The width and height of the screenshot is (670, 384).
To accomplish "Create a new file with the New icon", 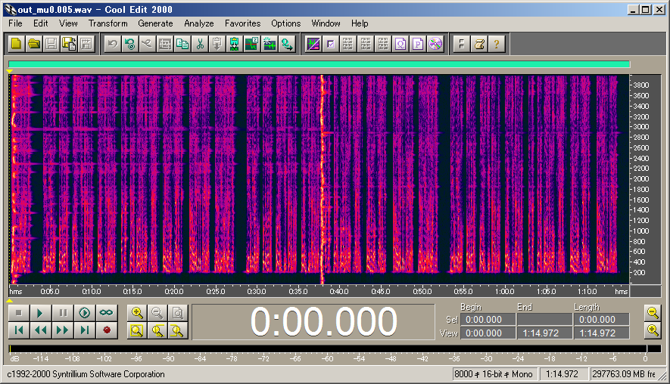I will coord(16,44).
